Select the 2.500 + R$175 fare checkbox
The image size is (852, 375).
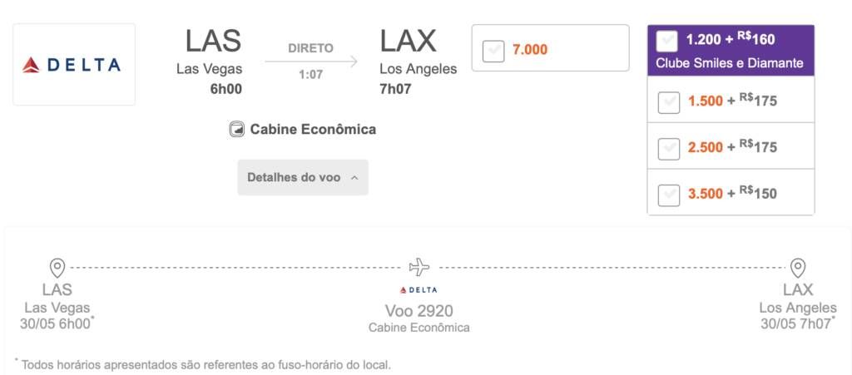[668, 149]
